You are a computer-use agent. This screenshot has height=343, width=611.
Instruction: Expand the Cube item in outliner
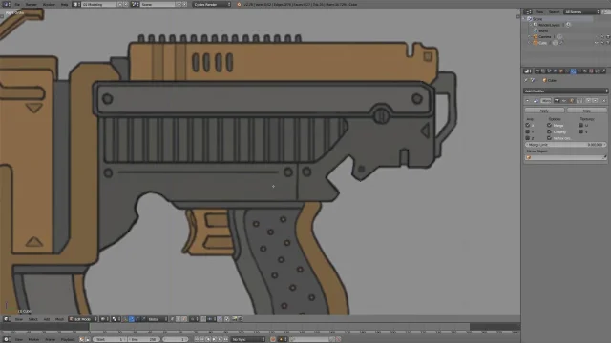(x=530, y=43)
